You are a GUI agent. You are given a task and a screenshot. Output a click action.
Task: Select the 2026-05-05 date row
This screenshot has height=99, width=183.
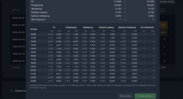tap(19, 32)
